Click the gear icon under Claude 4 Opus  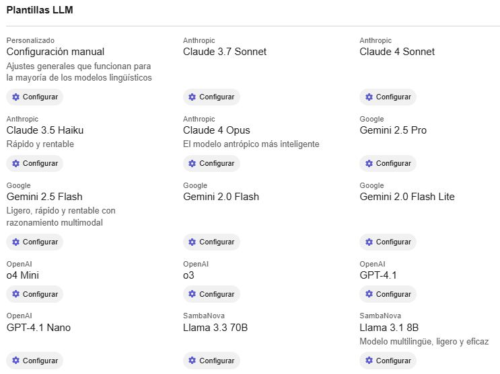(192, 163)
